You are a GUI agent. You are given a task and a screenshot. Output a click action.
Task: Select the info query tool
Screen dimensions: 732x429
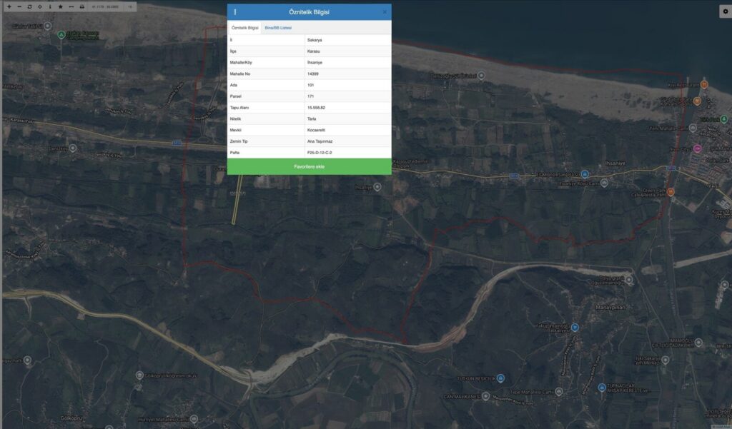point(50,6)
